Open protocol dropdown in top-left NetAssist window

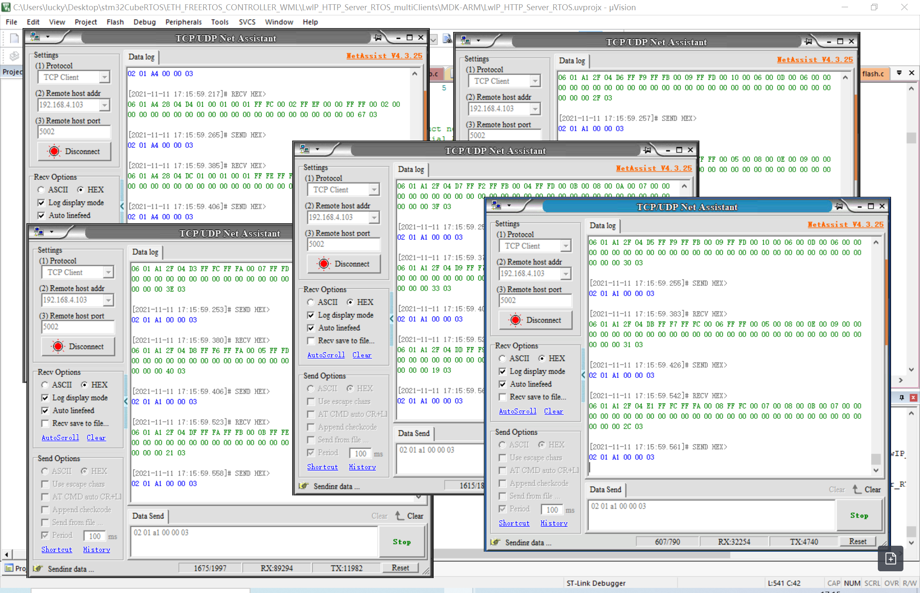coord(104,77)
